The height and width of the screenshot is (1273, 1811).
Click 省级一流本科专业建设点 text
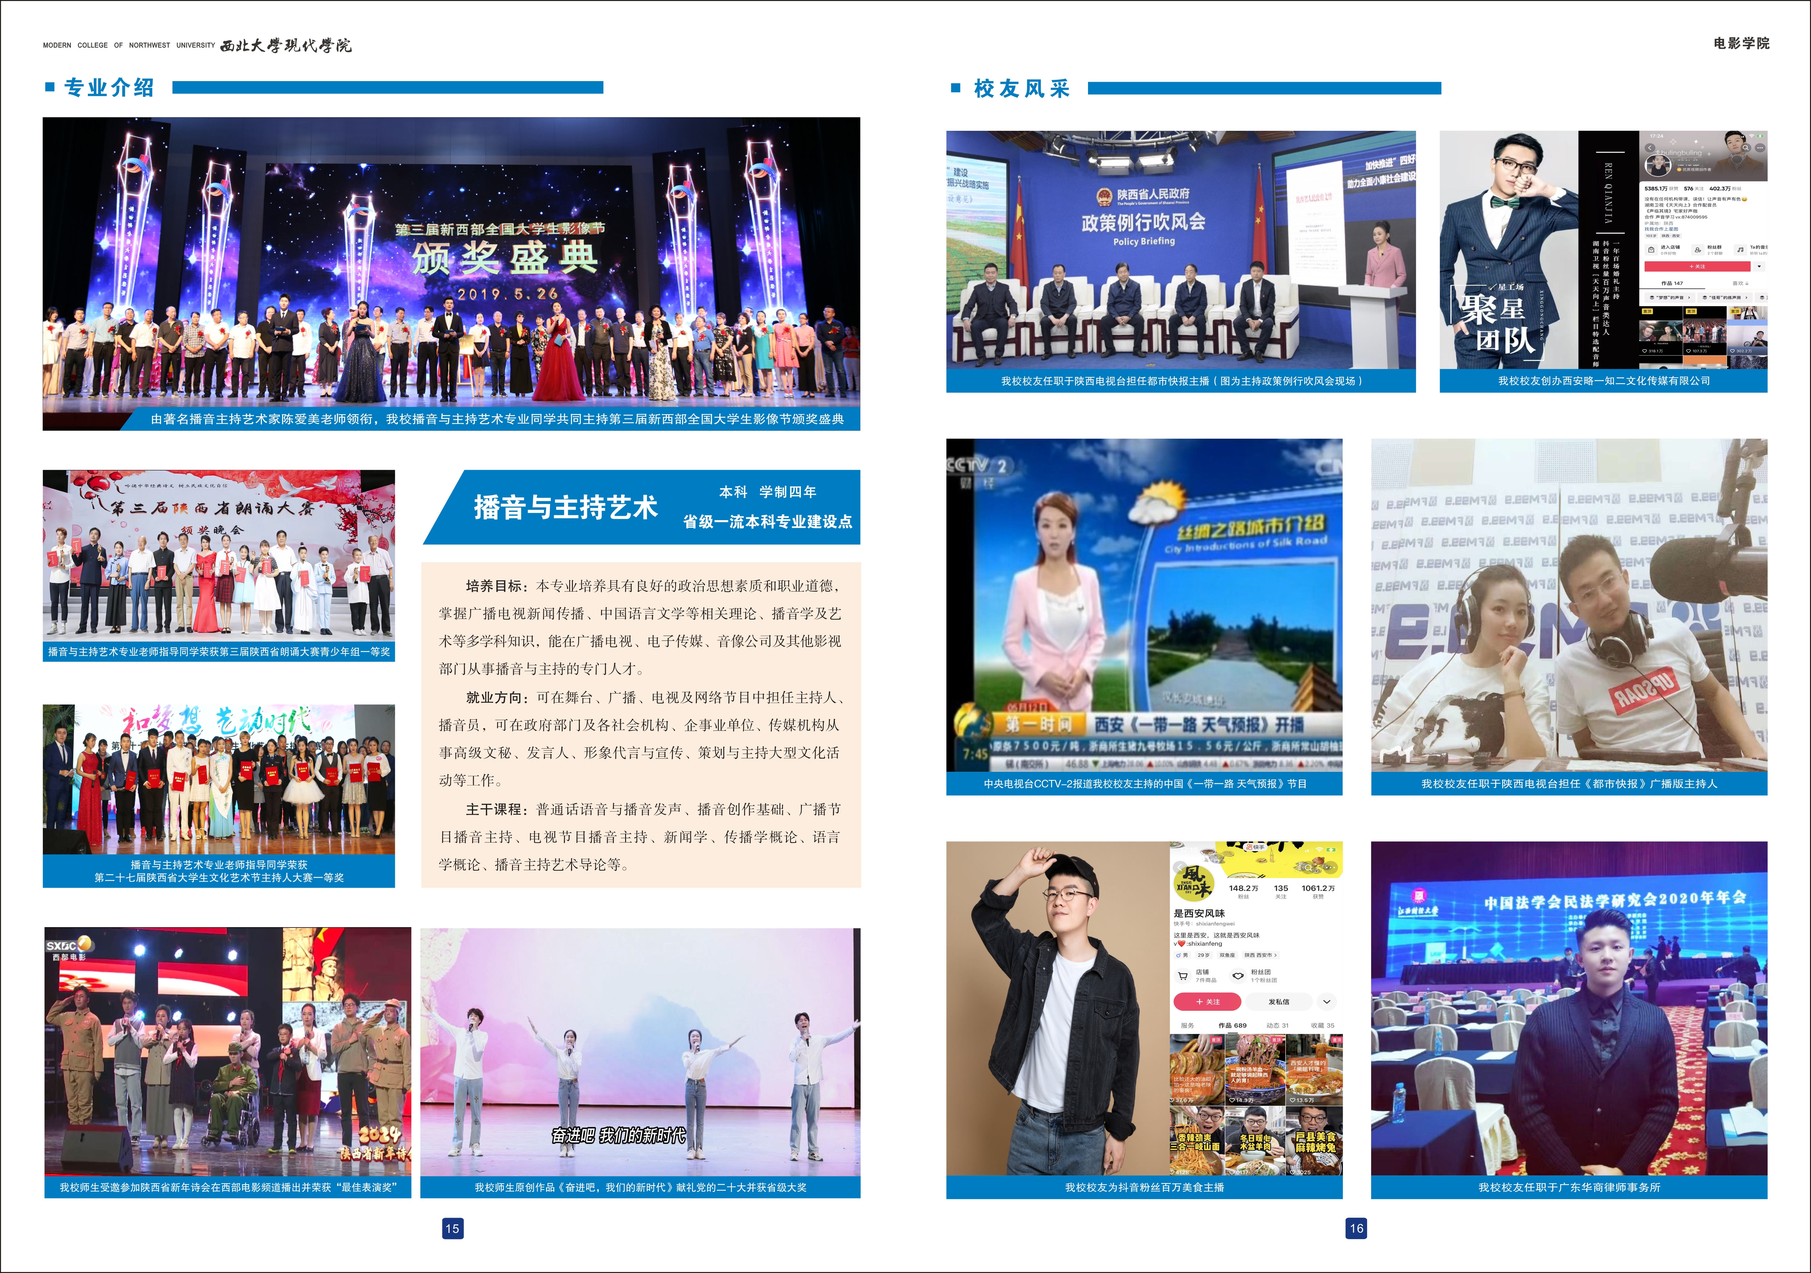click(767, 521)
